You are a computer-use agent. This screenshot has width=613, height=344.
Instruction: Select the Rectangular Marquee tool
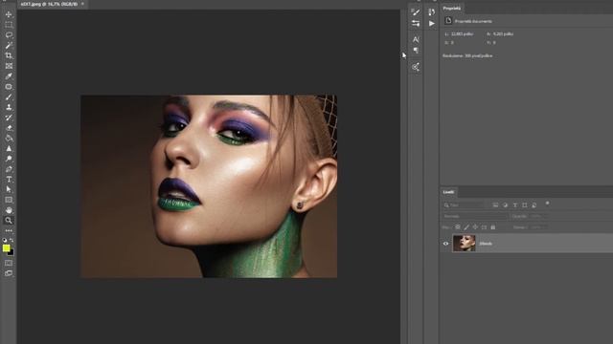coord(9,25)
